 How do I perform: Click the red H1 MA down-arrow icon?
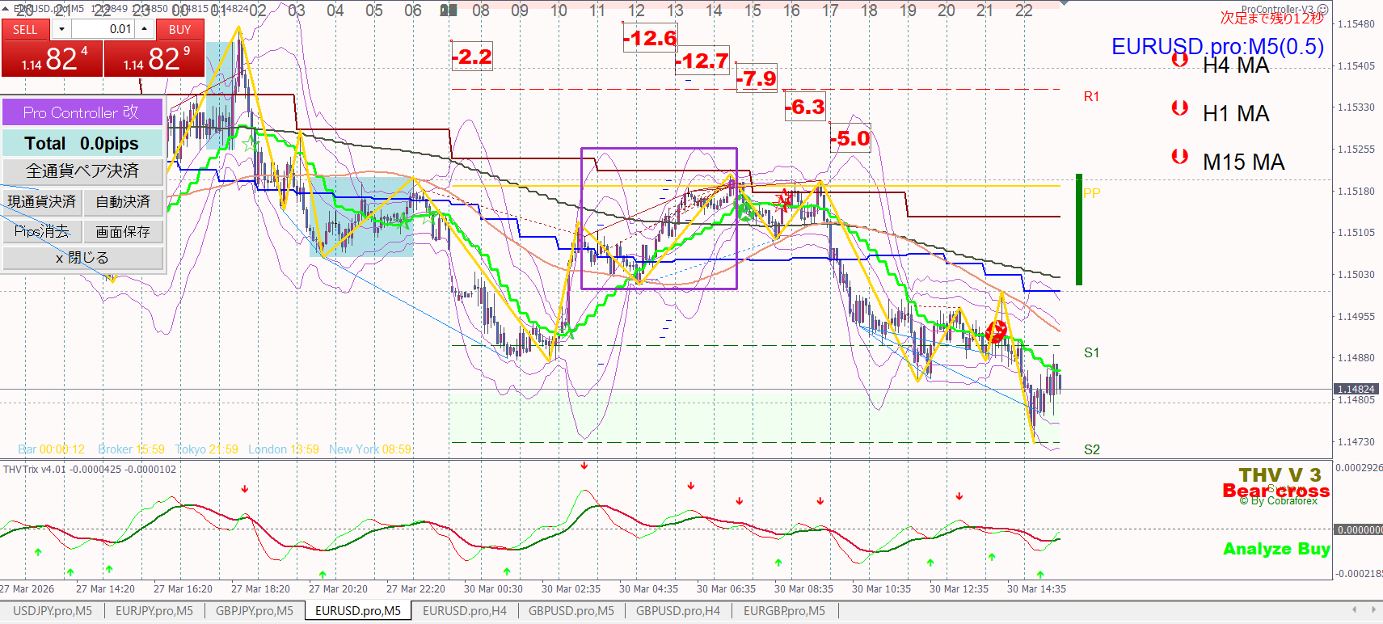tap(1180, 108)
